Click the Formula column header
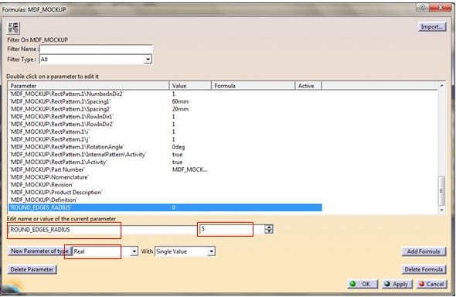The width and height of the screenshot is (456, 297). [253, 86]
